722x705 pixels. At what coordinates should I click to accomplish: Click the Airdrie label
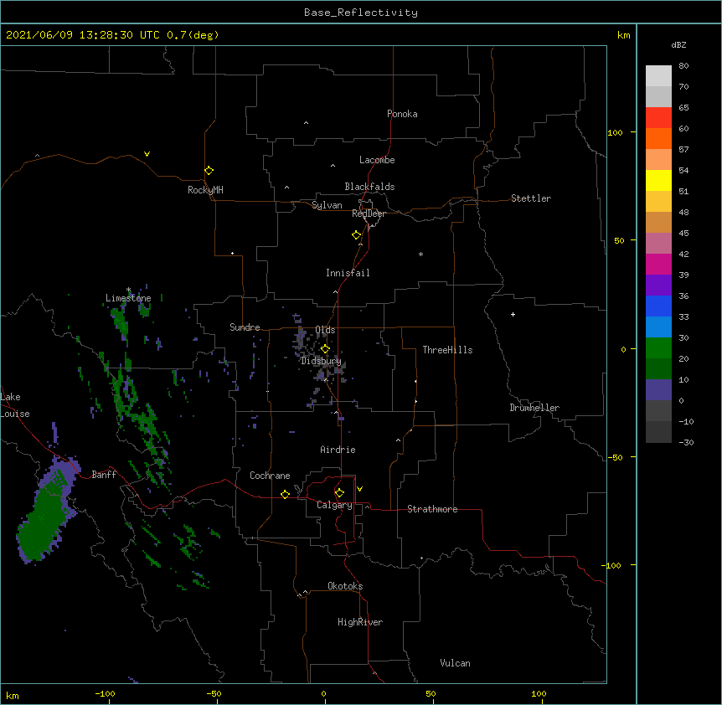coord(338,450)
